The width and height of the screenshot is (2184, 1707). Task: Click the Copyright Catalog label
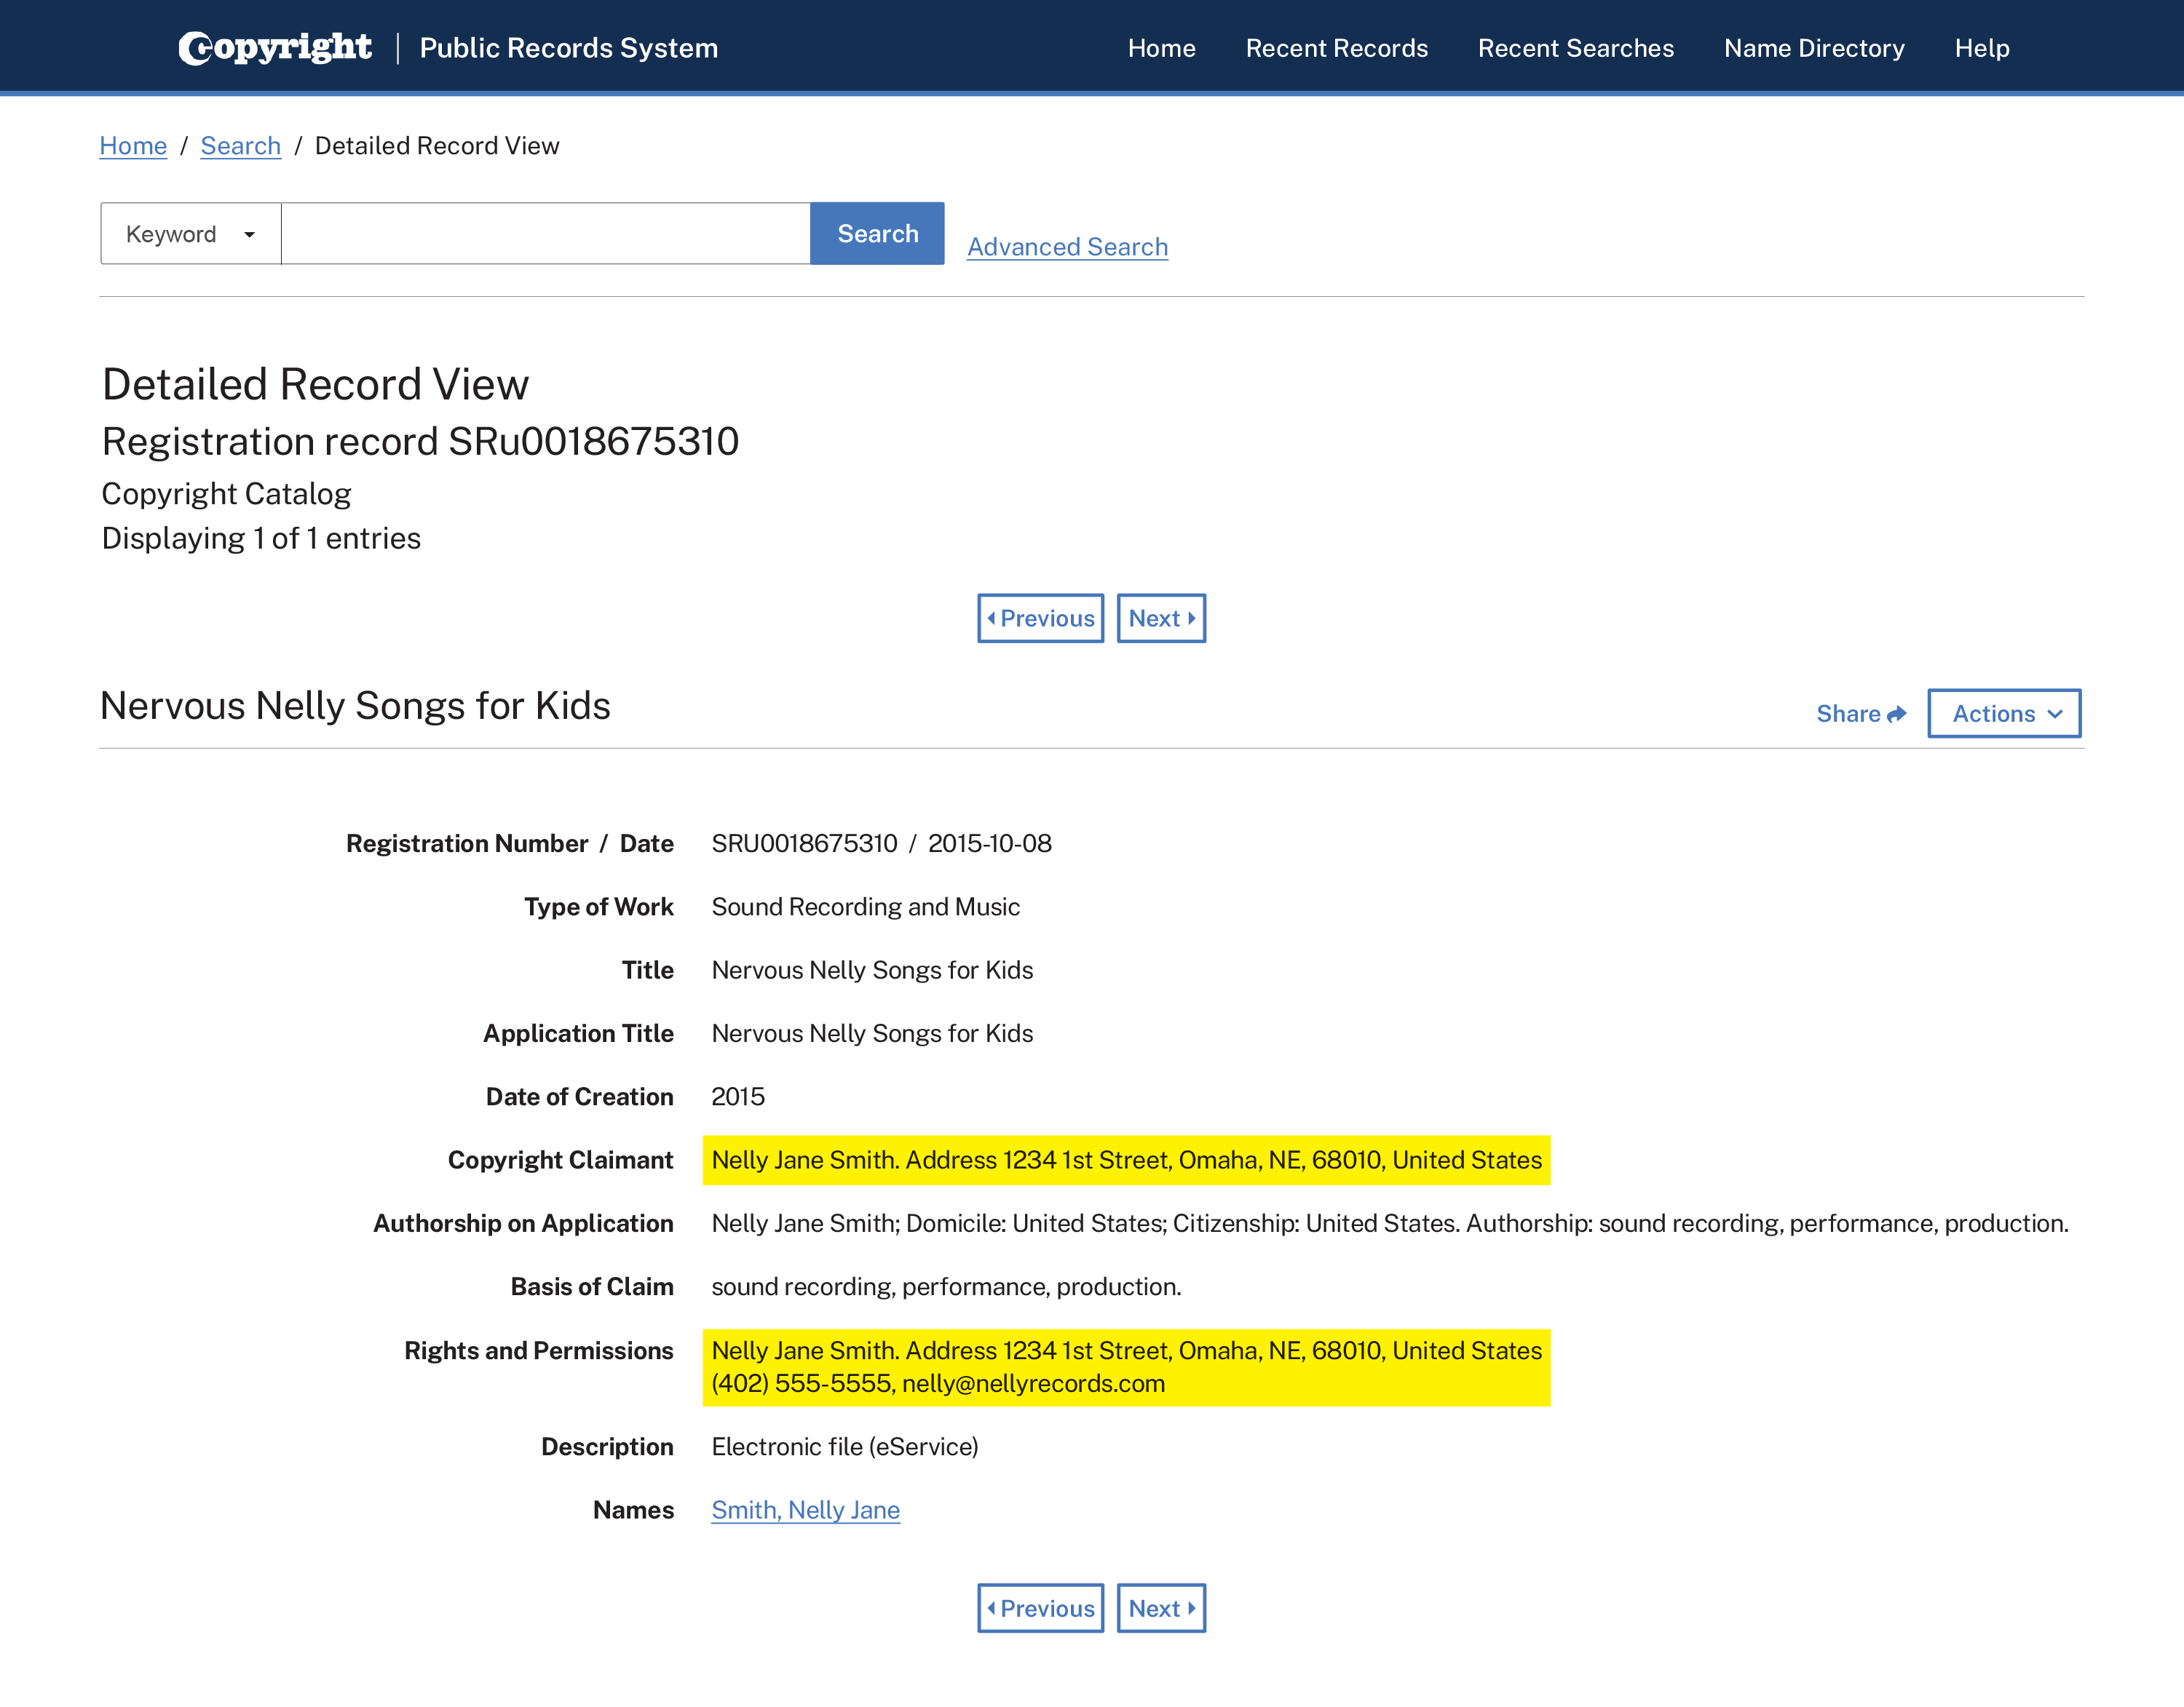pyautogui.click(x=226, y=494)
